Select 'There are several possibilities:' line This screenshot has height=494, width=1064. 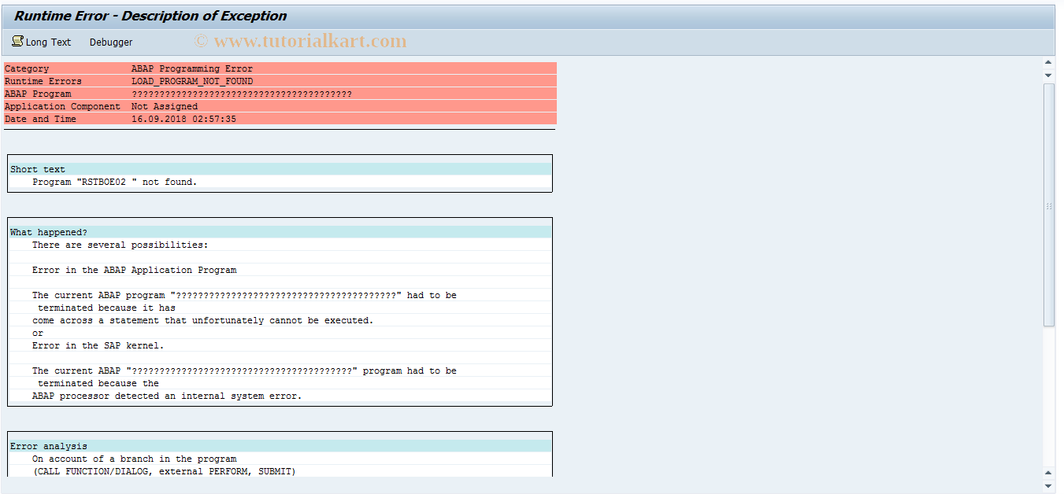(120, 245)
